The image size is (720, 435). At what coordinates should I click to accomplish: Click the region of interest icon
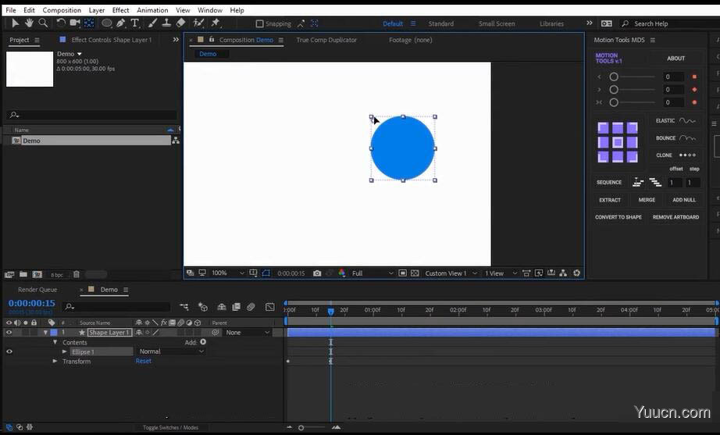[x=402, y=273]
